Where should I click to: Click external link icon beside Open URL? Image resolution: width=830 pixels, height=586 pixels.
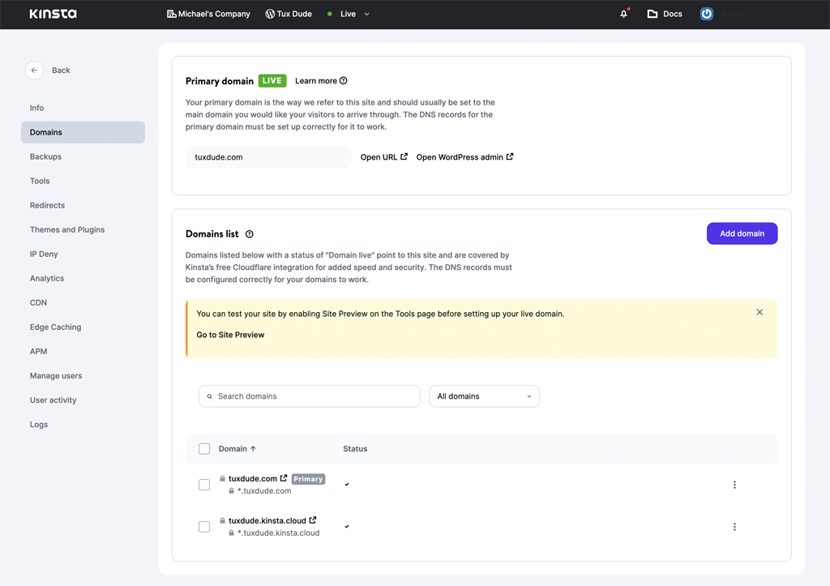[x=404, y=156]
